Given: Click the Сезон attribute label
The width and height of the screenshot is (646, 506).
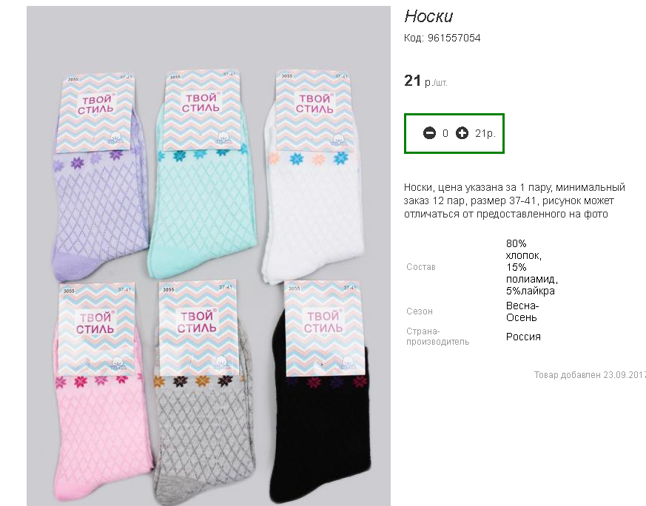Looking at the screenshot, I should click(420, 311).
